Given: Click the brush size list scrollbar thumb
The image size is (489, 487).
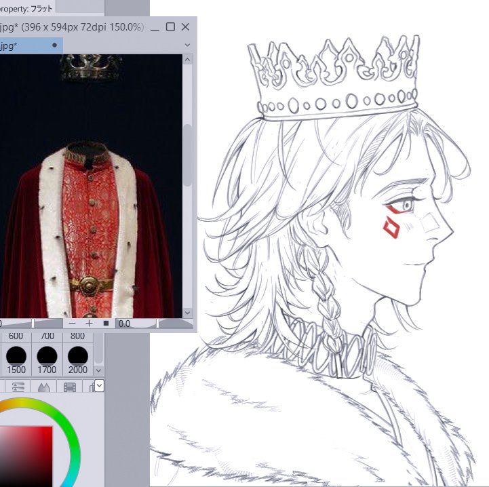Looking at the screenshot, I should click(x=98, y=349).
